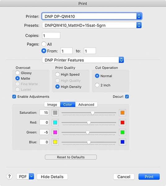The width and height of the screenshot is (166, 186).
Task: Click the Reset to Defaults button
Action: tap(71, 157)
